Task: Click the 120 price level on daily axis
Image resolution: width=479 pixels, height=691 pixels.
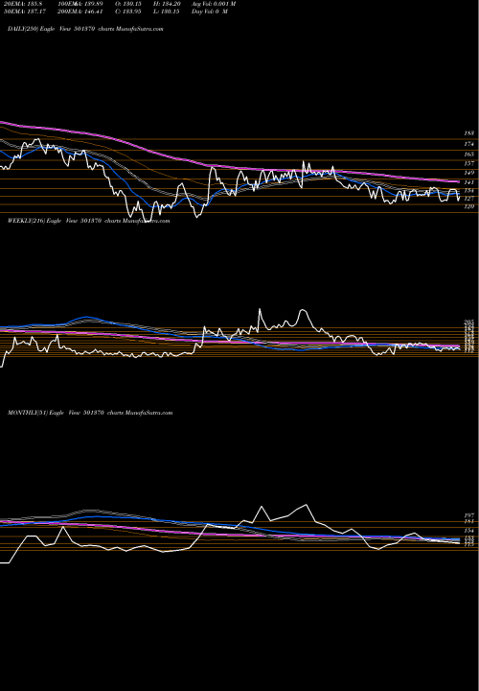Action: click(468, 206)
